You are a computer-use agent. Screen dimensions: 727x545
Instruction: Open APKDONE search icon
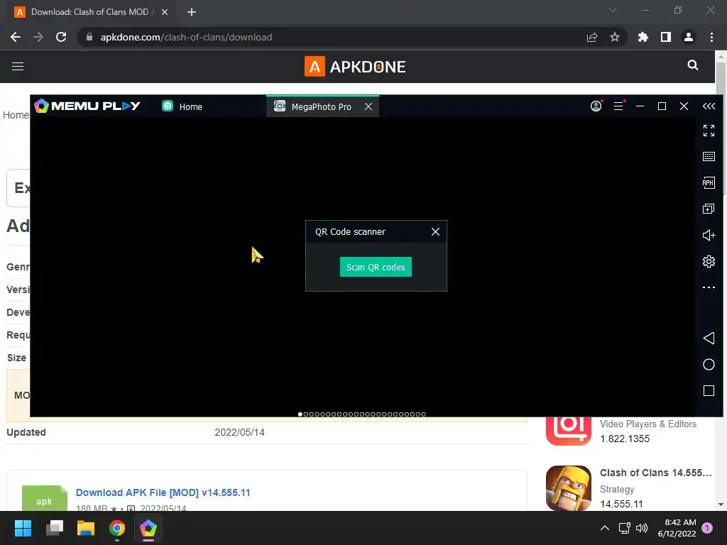[693, 65]
